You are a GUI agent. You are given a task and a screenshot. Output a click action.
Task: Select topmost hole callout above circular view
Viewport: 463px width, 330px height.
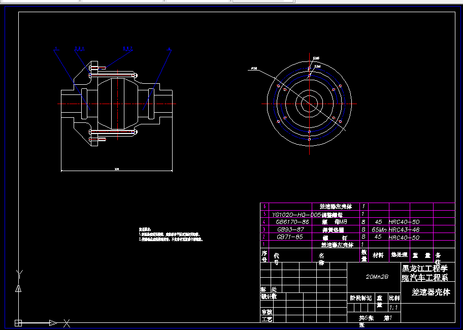pyautogui.click(x=316, y=58)
